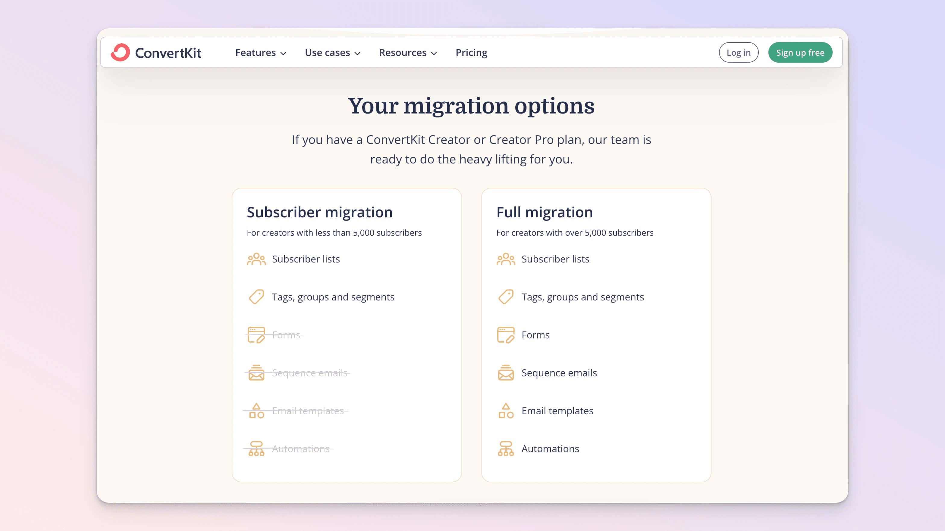The width and height of the screenshot is (945, 531).
Task: Click the Subscriber lists people icon in Full migration
Action: [x=506, y=259]
